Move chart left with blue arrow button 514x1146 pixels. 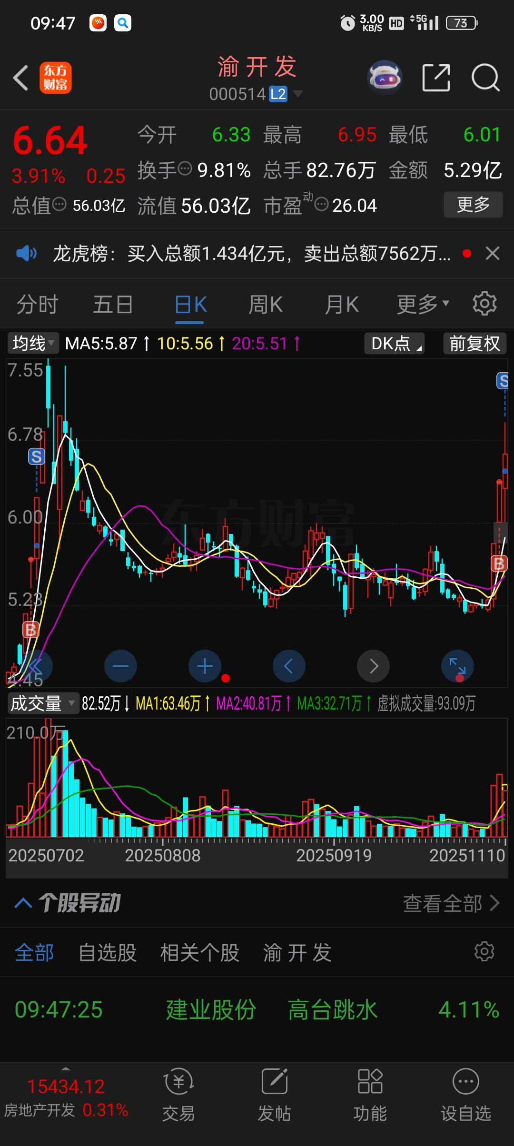289,666
